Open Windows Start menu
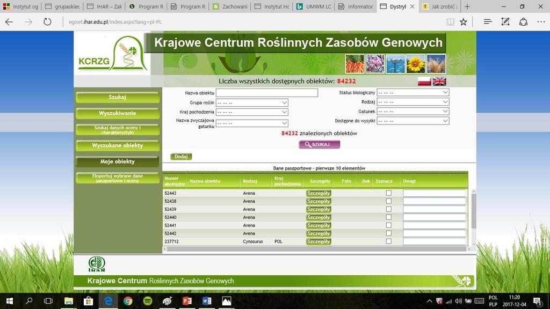The width and height of the screenshot is (550, 309). (x=10, y=301)
